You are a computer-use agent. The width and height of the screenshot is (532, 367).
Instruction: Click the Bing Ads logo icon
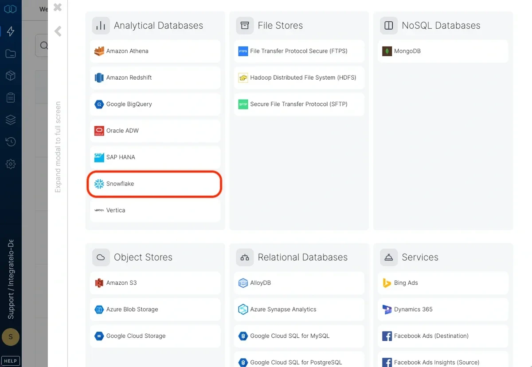point(387,283)
